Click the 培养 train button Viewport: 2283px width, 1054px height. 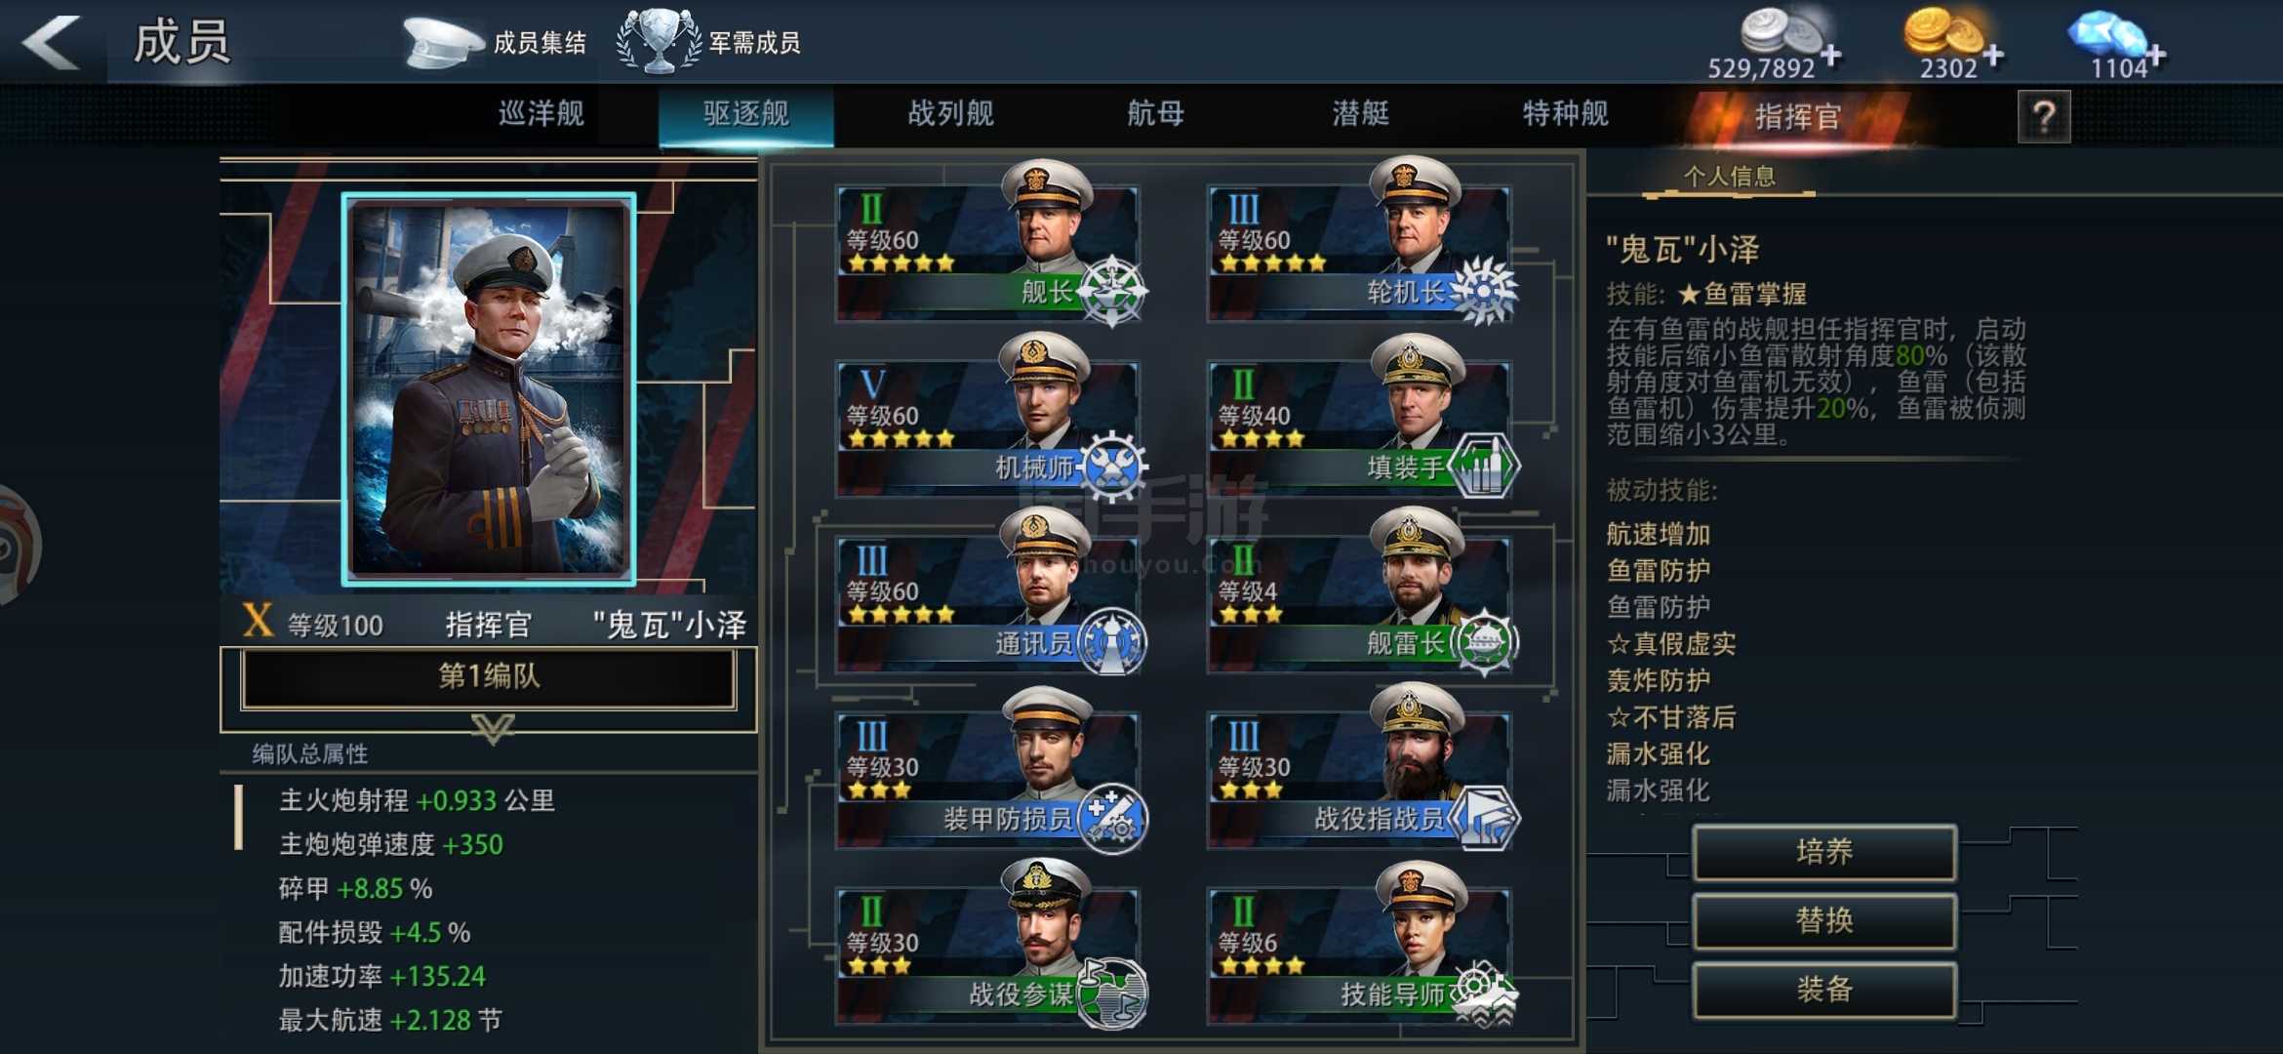[1824, 852]
